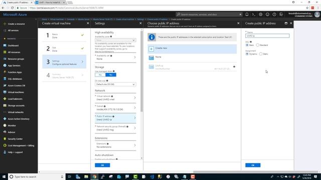Select Basic SKU radio button
Viewport: 321px width, 180px height.
(247, 45)
